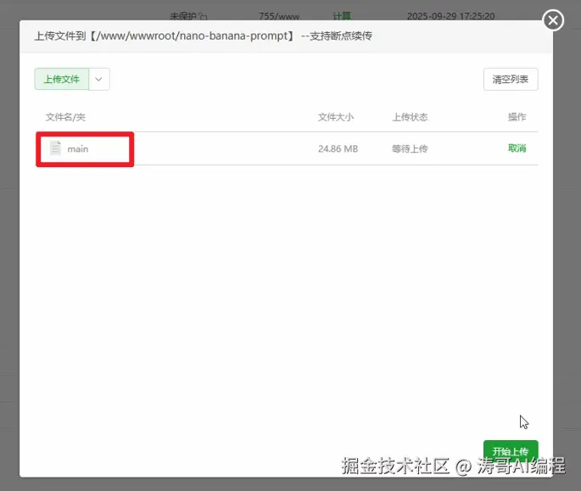The image size is (581, 491).
Task: Click the 文件名/夹 column header
Action: (x=65, y=117)
